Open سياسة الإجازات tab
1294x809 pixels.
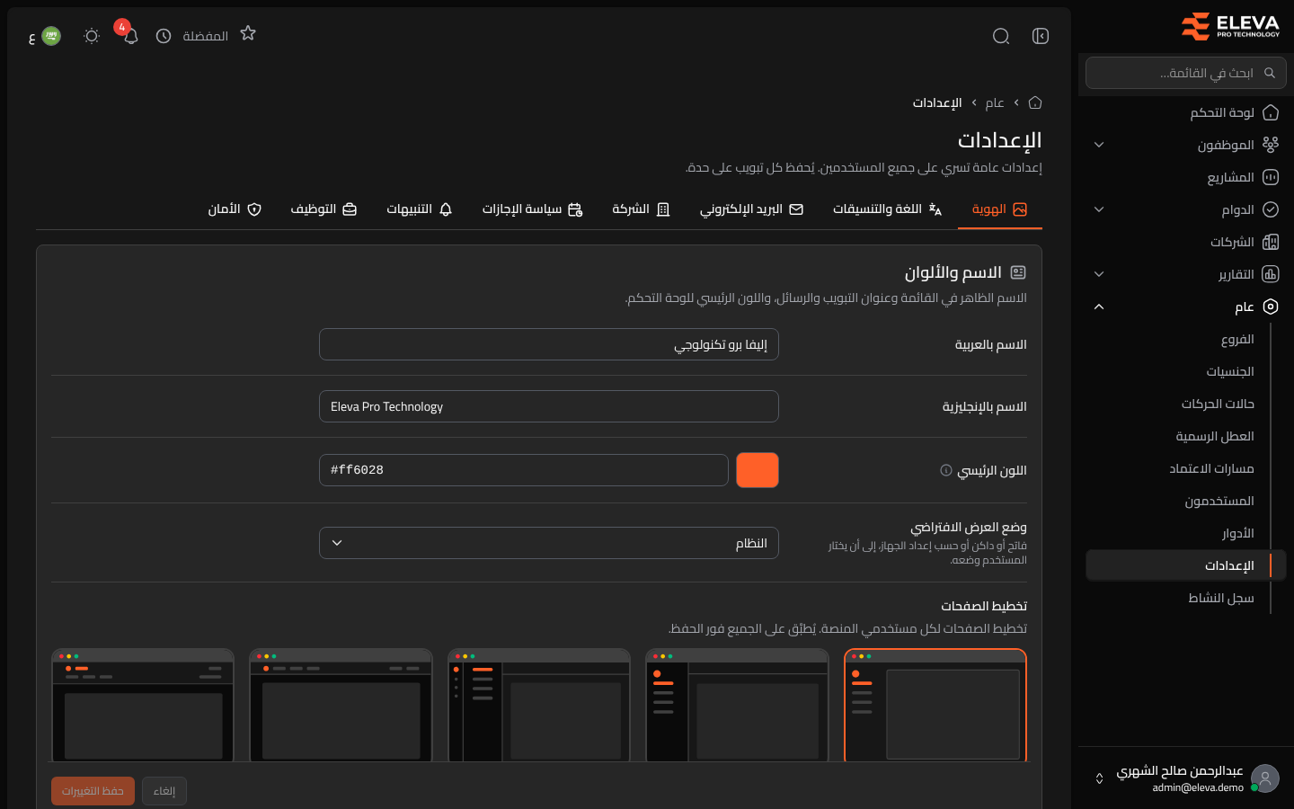point(532,209)
